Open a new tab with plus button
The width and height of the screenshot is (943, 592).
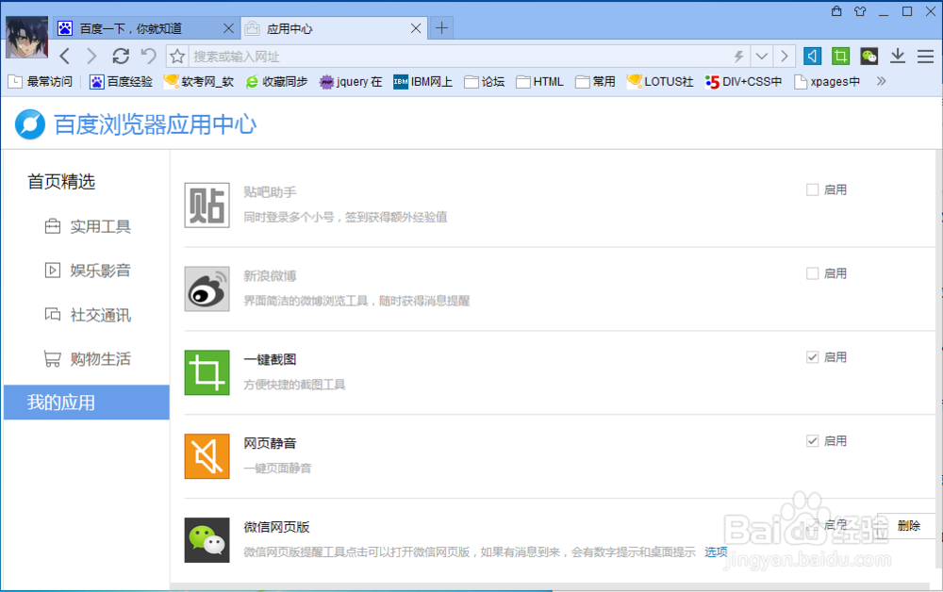(441, 27)
